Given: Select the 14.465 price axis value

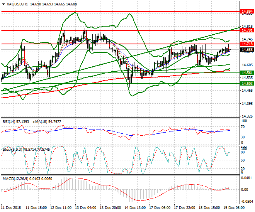Looking at the screenshot, I should pos(247,91).
